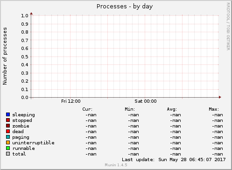Click the dark red zombie legend swatch
This screenshot has height=170, width=232.
[x=8, y=126]
